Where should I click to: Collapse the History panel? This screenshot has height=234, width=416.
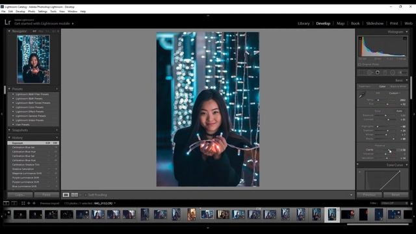(9, 138)
